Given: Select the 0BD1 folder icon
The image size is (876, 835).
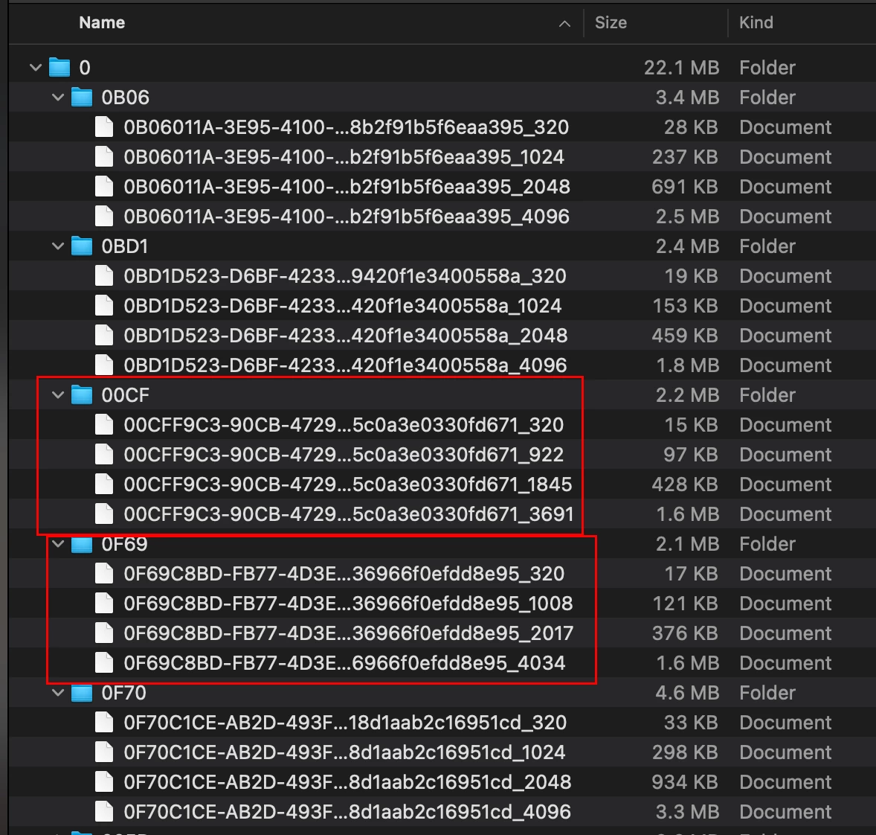Looking at the screenshot, I should (x=82, y=246).
